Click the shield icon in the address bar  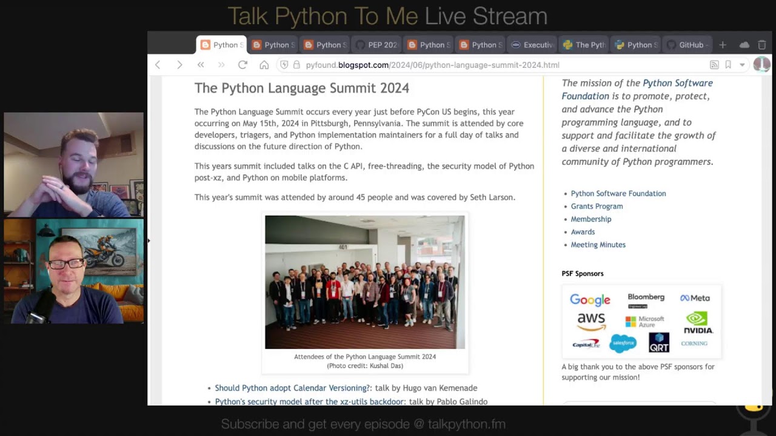(284, 65)
